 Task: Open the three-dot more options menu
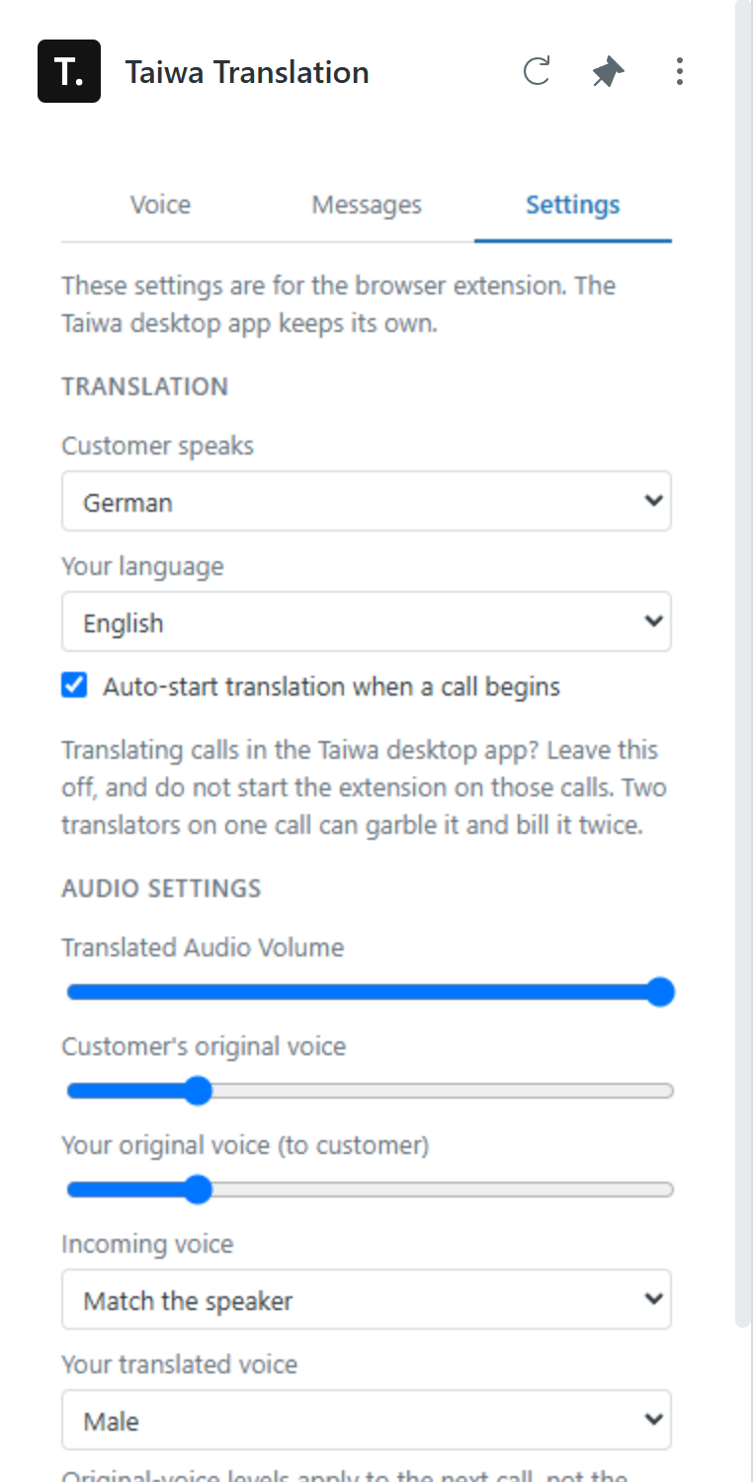pos(679,71)
